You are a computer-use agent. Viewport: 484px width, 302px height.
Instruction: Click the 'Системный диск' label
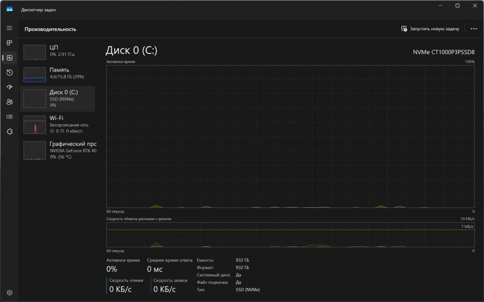(213, 275)
